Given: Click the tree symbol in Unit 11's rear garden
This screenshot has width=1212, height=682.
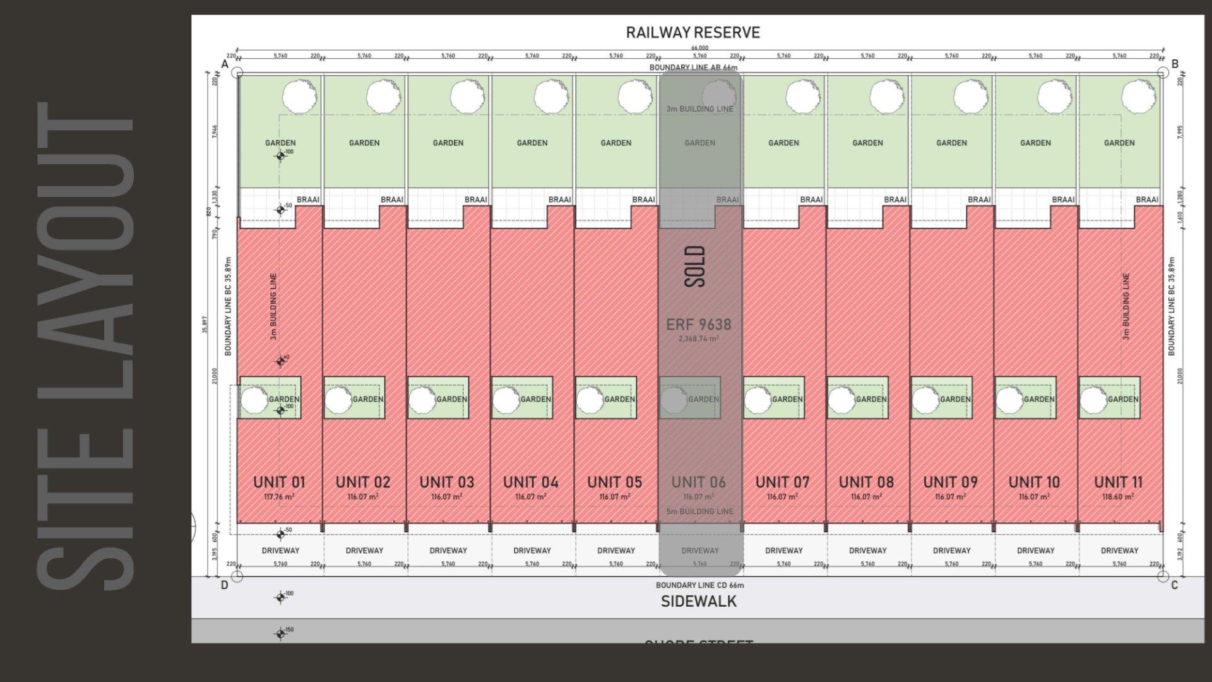Looking at the screenshot, I should [x=1138, y=97].
